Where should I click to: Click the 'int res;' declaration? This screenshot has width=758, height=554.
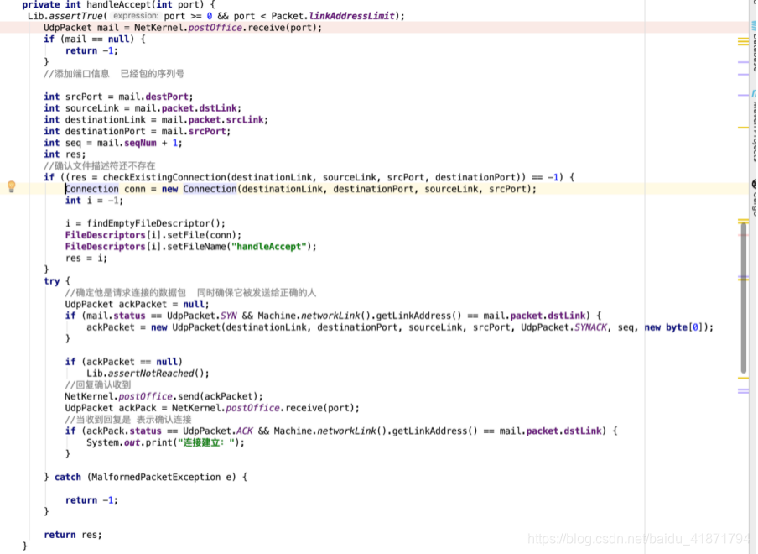click(65, 154)
